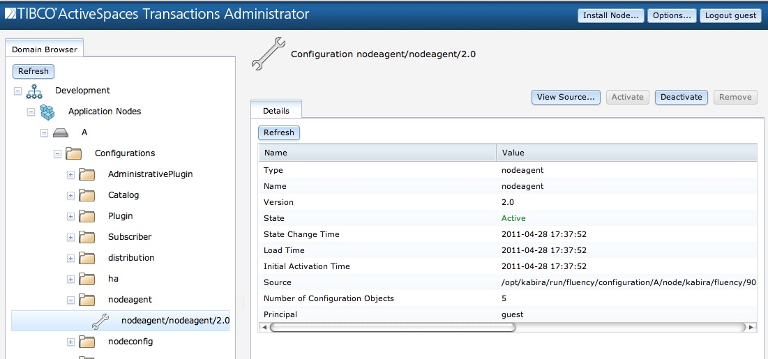Image resolution: width=768 pixels, height=359 pixels.
Task: Expand the ha folder
Action: click(70, 279)
